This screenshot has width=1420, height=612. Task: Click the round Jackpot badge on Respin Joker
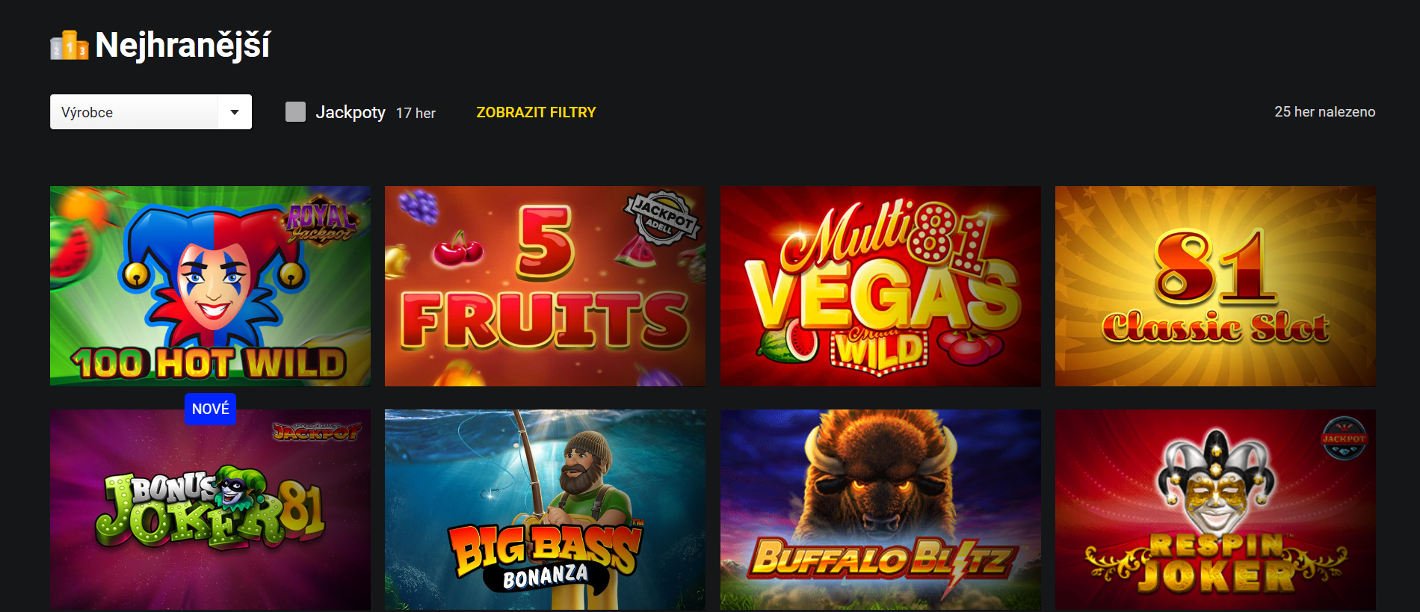pos(1344,439)
